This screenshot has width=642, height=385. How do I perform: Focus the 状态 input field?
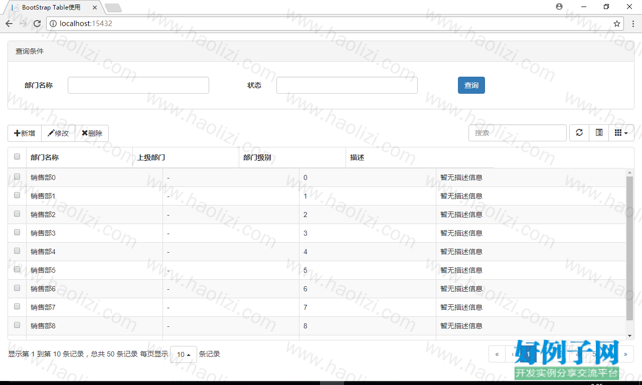click(347, 85)
